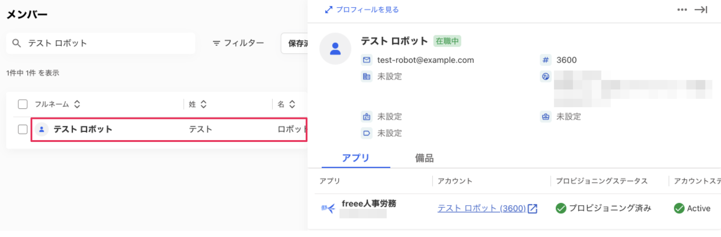
Task: Sort by フルネーム column arrows
Action: click(x=77, y=104)
